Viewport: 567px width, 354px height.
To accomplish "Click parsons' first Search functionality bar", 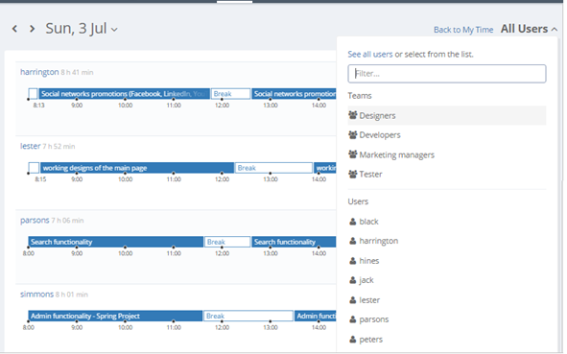I will click(116, 242).
